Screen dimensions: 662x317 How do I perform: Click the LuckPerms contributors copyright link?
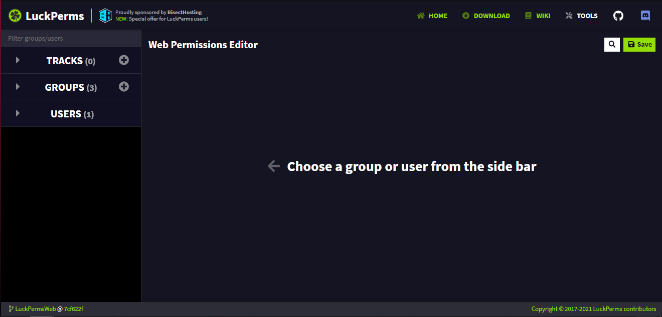pos(593,309)
